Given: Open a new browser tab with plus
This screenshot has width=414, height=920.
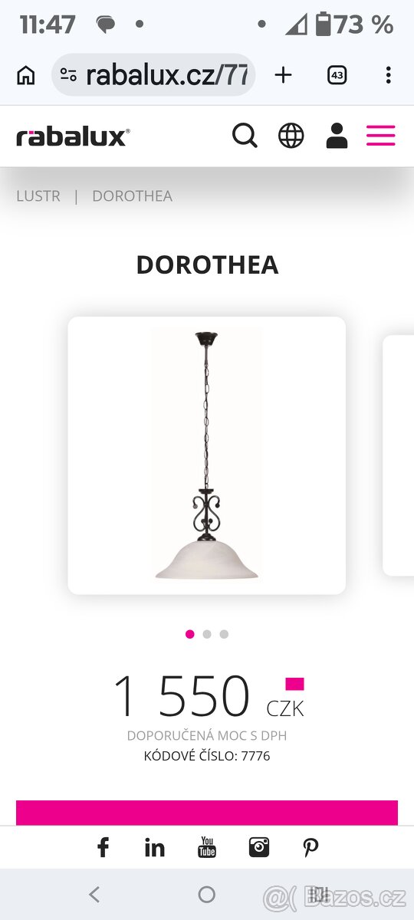Looking at the screenshot, I should click(284, 74).
